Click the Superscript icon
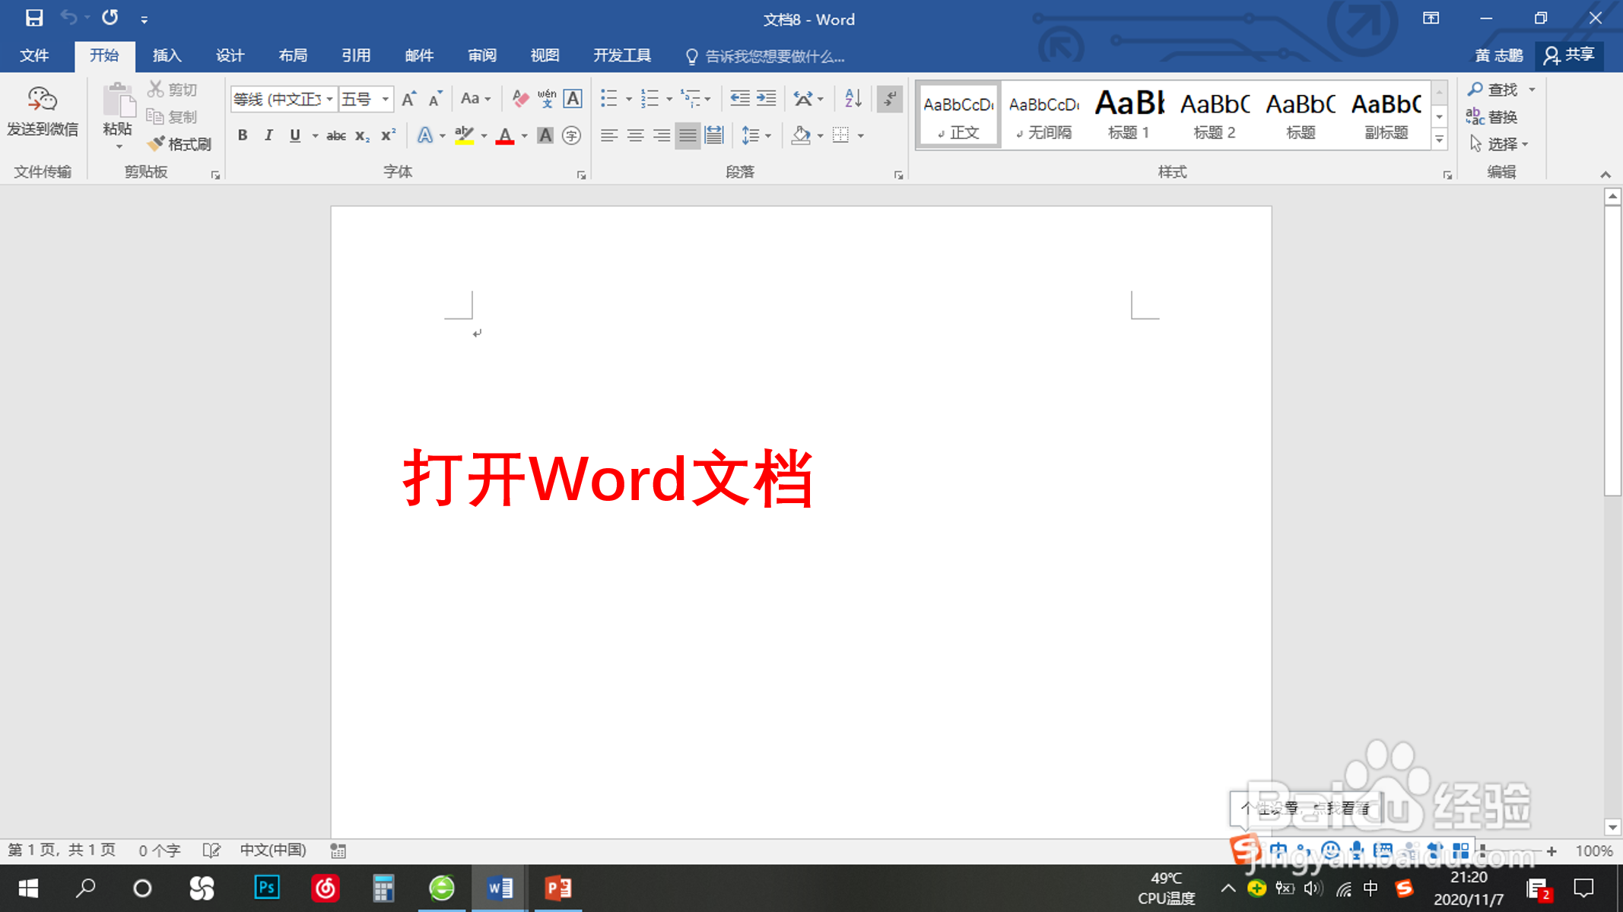 pos(389,136)
